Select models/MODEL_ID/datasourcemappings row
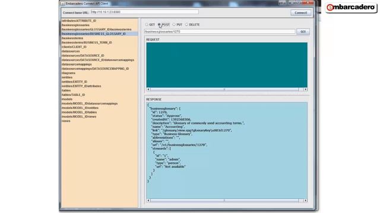 [x=100, y=104]
